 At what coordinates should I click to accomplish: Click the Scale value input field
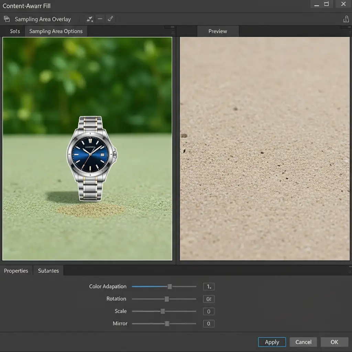tap(209, 311)
